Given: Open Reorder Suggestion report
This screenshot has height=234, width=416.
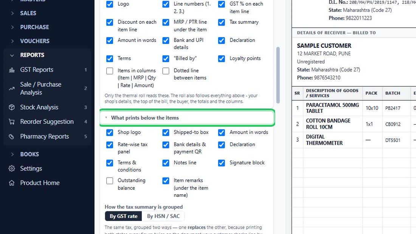Looking at the screenshot, I should click(48, 122).
